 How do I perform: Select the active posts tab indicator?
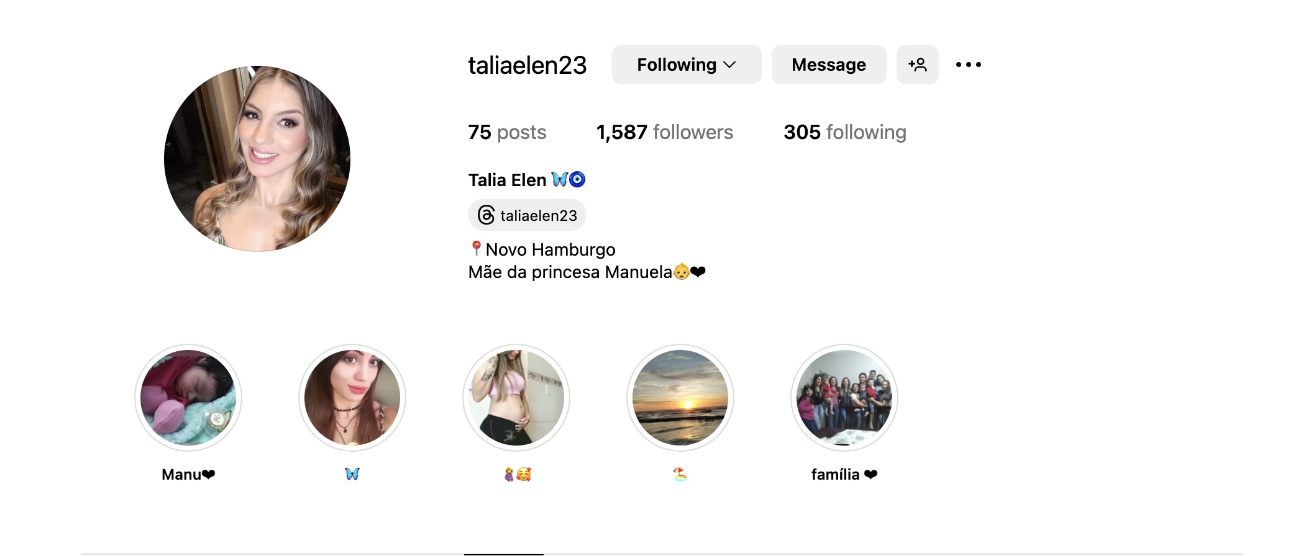click(x=504, y=554)
